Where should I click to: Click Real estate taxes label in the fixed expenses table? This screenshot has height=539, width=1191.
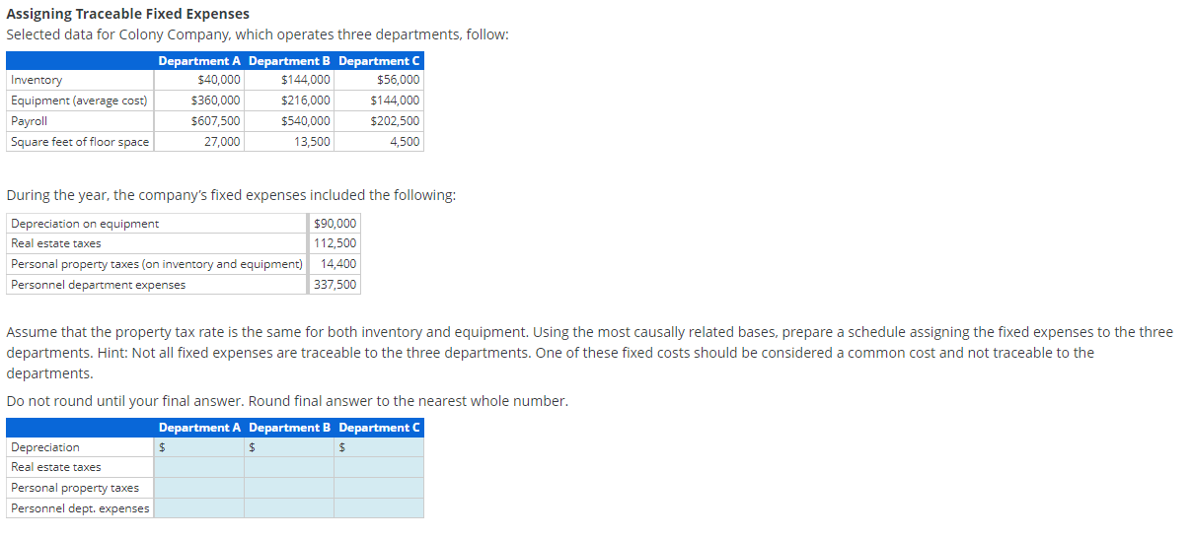(x=56, y=243)
